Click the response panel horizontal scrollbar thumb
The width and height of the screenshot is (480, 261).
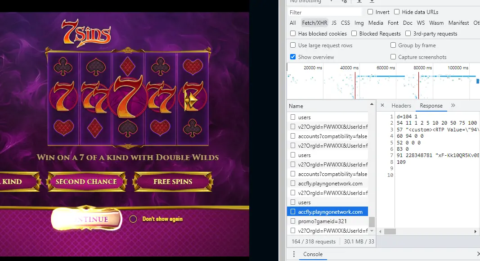click(x=390, y=231)
